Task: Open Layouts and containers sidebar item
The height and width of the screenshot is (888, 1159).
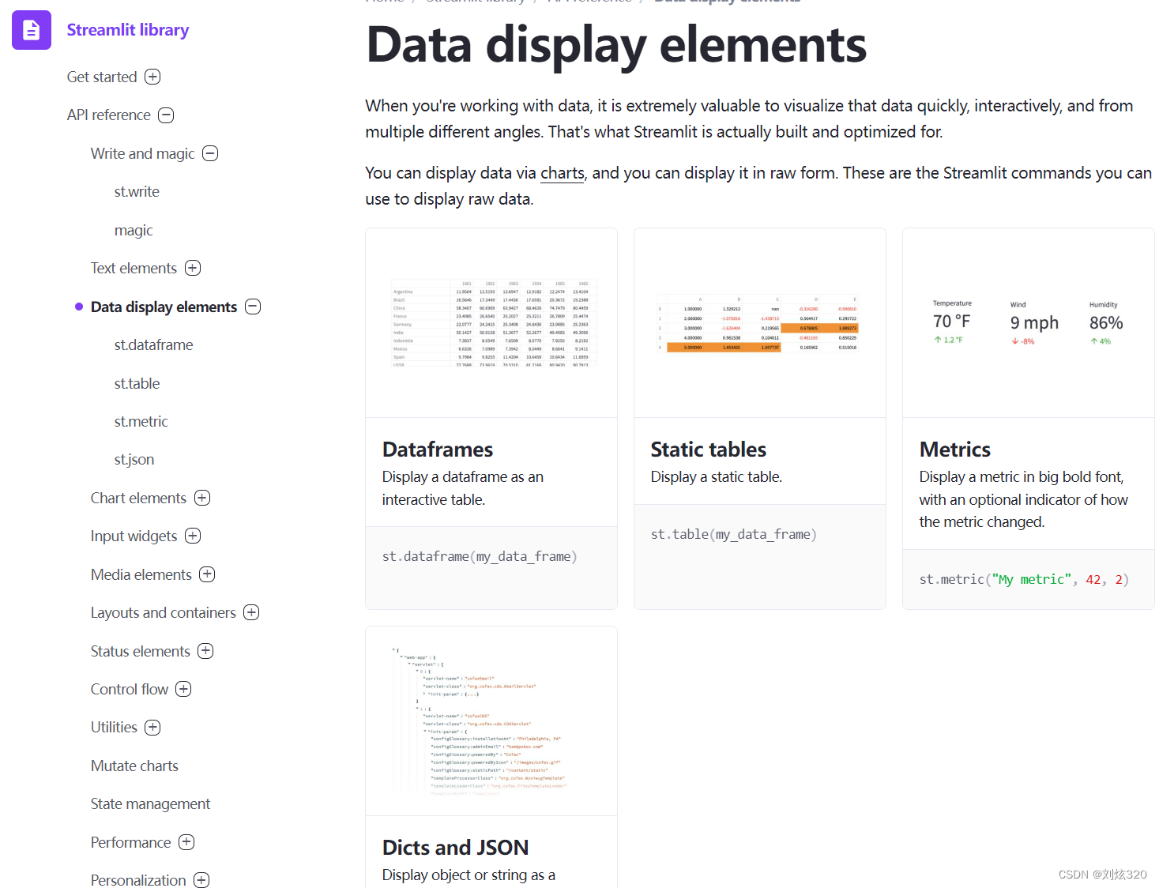Action: click(163, 612)
